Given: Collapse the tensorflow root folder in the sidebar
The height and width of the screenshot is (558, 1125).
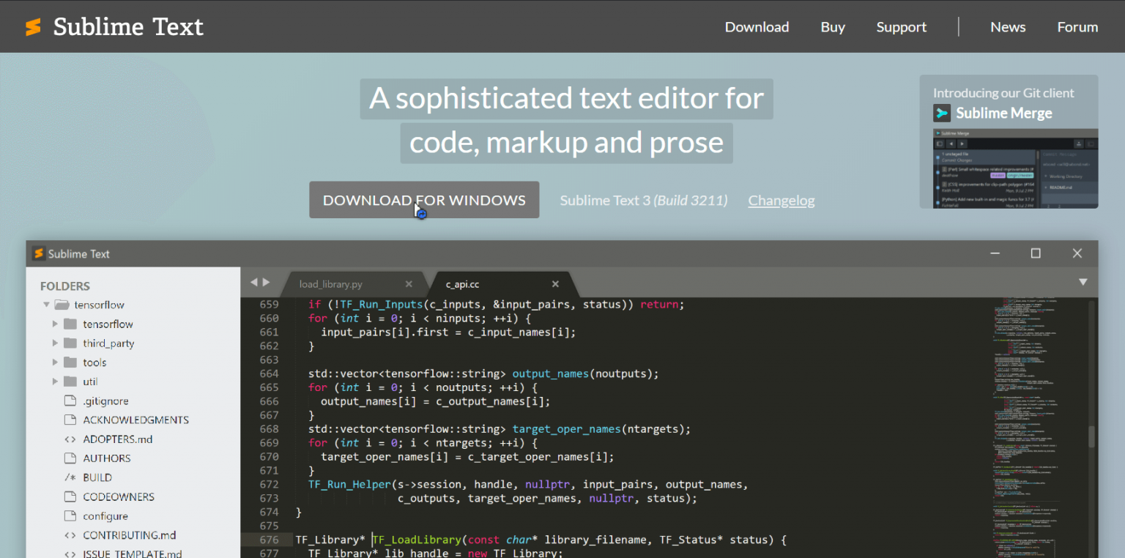Looking at the screenshot, I should coord(46,304).
